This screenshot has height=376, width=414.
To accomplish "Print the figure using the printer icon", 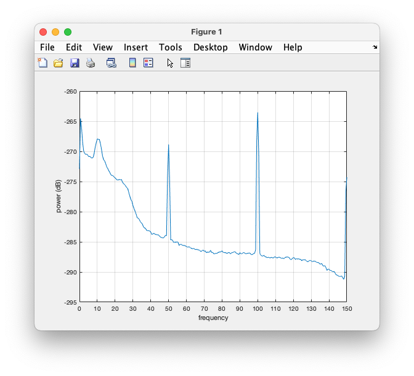I will [x=91, y=63].
